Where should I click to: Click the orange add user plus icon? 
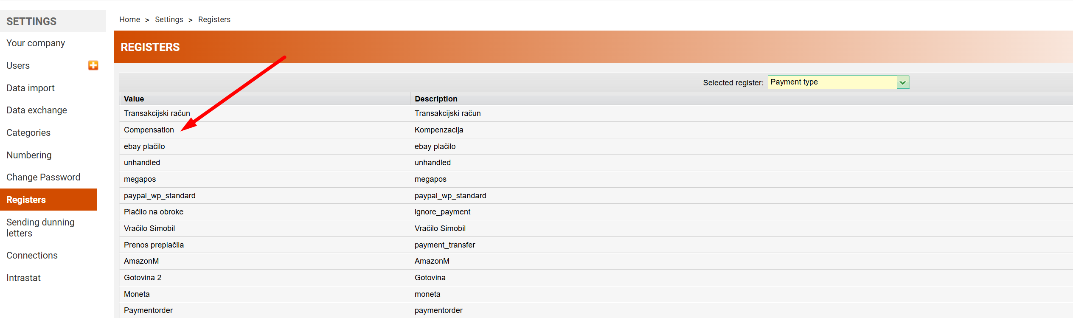click(x=93, y=65)
